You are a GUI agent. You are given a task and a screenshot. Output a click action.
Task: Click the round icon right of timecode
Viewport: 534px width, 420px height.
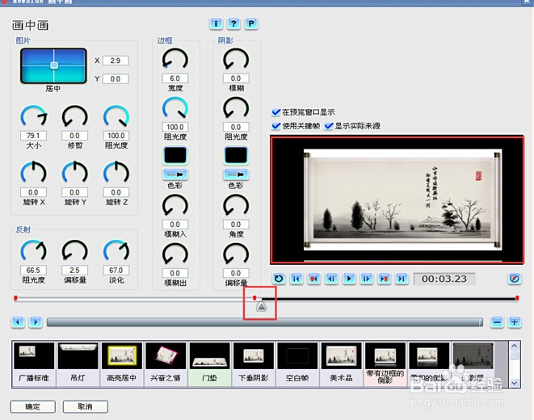coord(515,279)
